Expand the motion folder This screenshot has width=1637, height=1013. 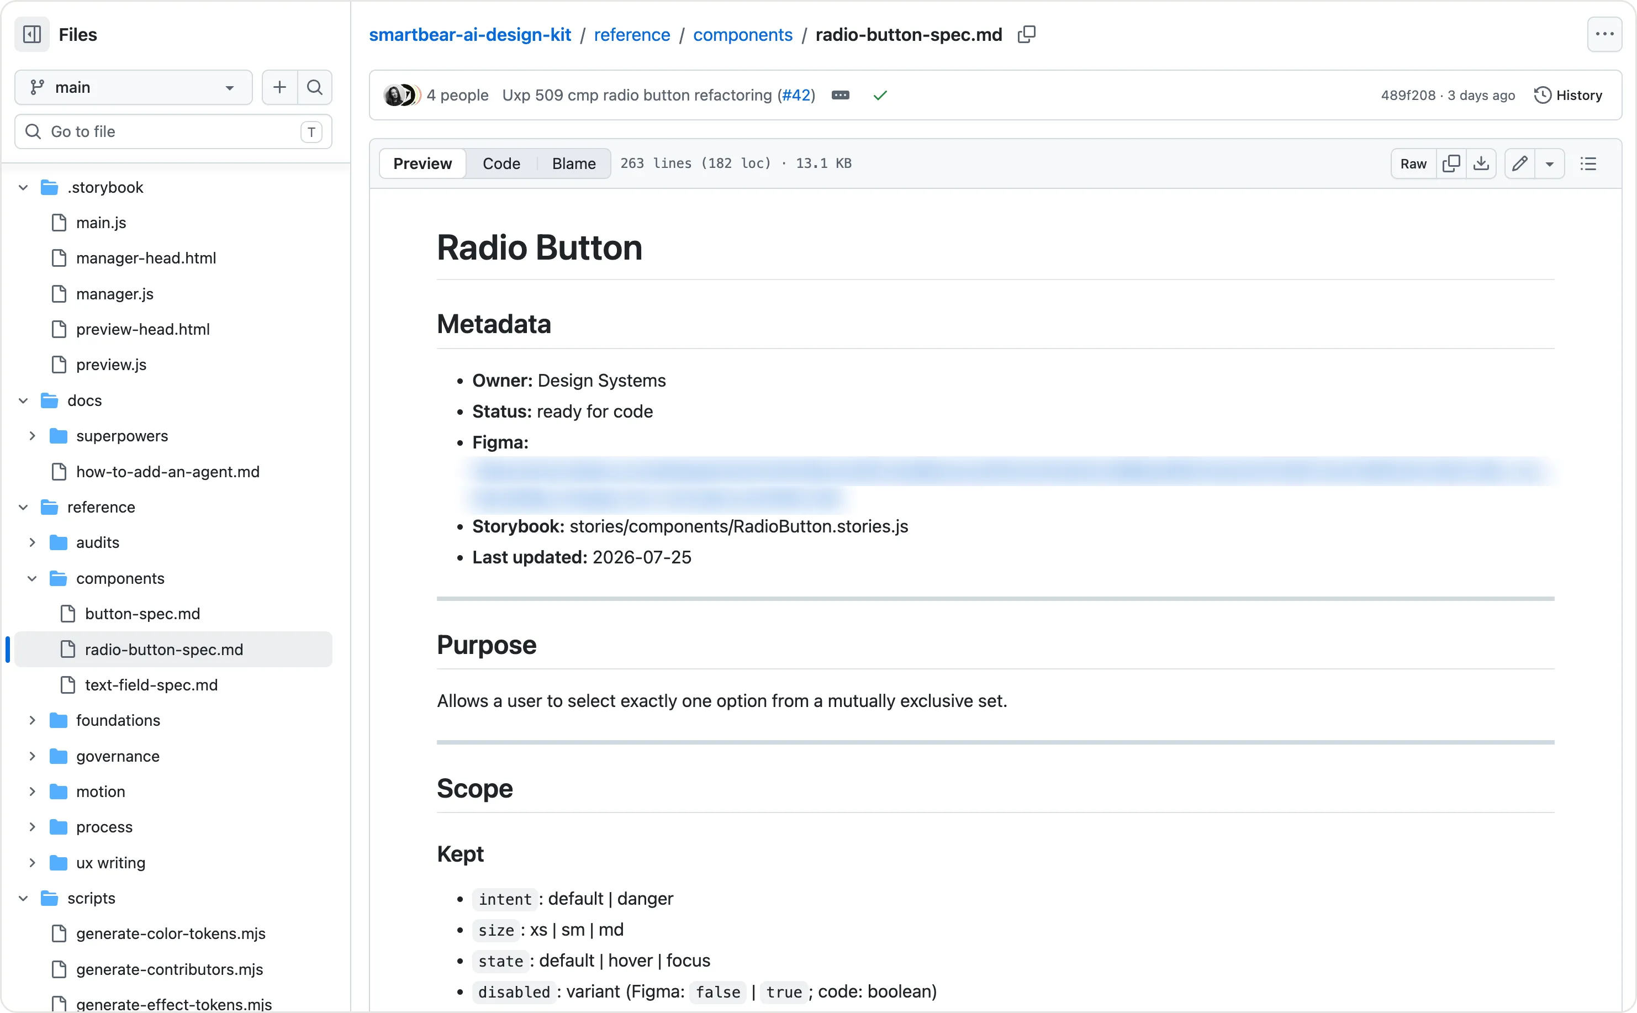tap(32, 792)
